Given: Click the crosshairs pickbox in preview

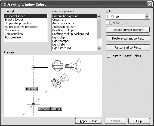Looking at the screenshot, I should tap(33, 104).
